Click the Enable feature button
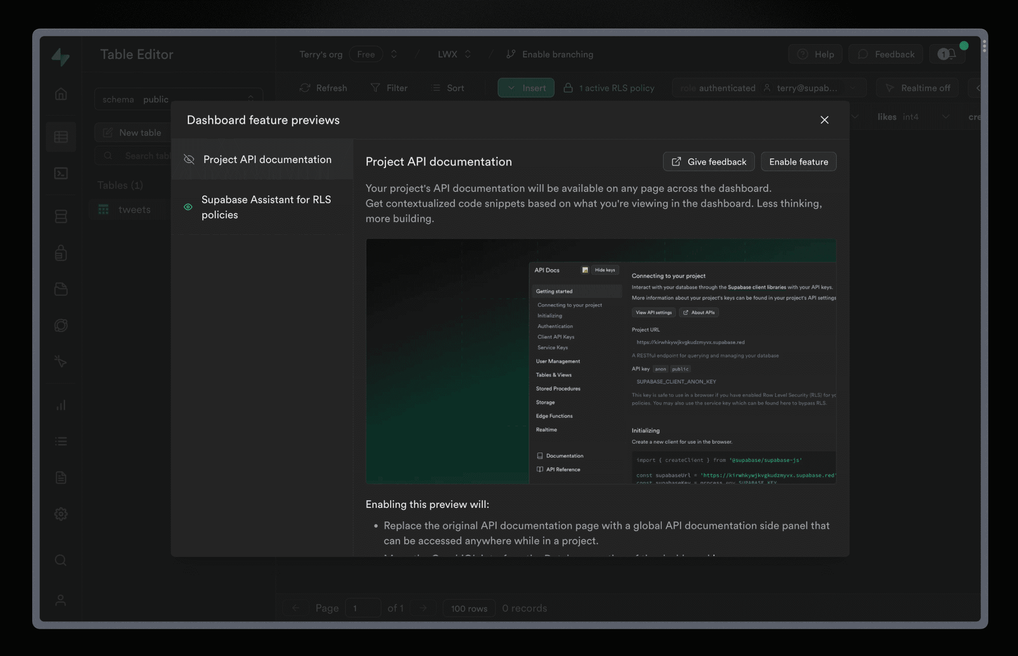This screenshot has width=1018, height=656. point(798,162)
